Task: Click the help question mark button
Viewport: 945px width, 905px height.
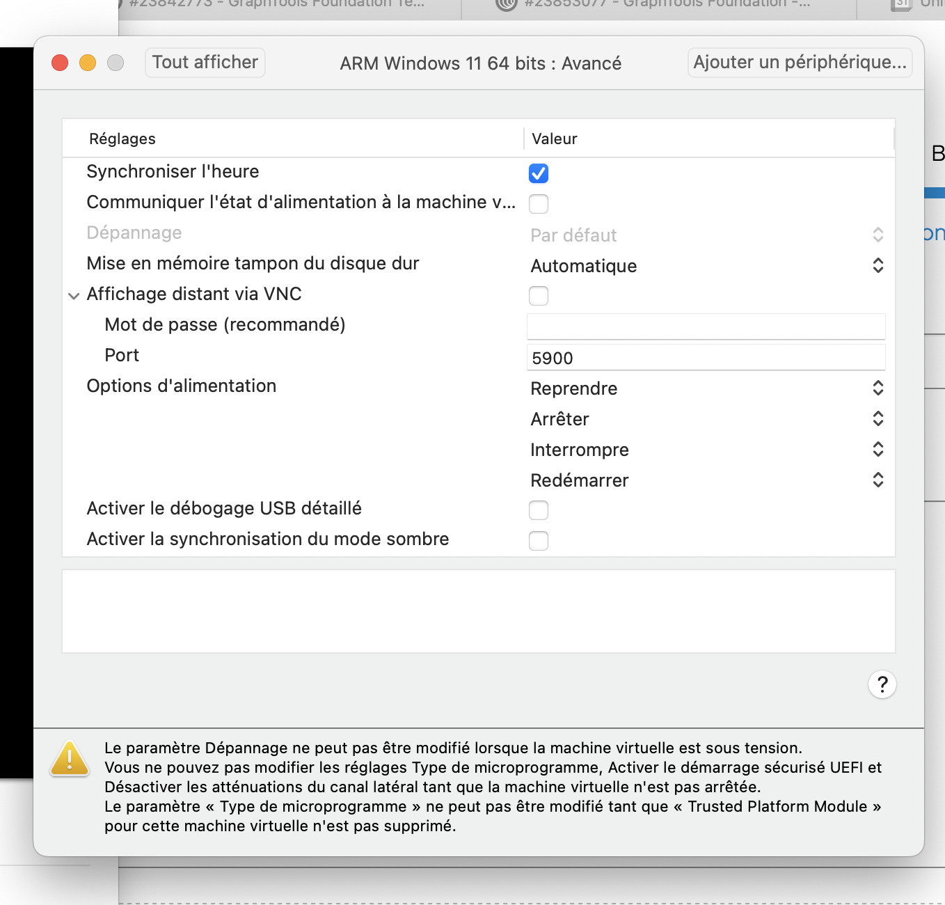Action: coord(882,684)
